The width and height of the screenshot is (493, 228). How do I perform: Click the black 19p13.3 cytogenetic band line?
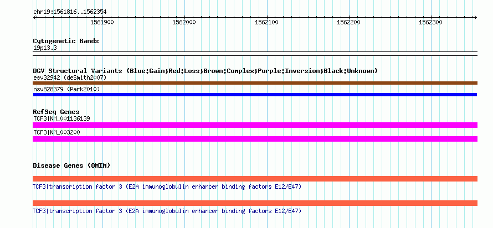pyautogui.click(x=255, y=53)
